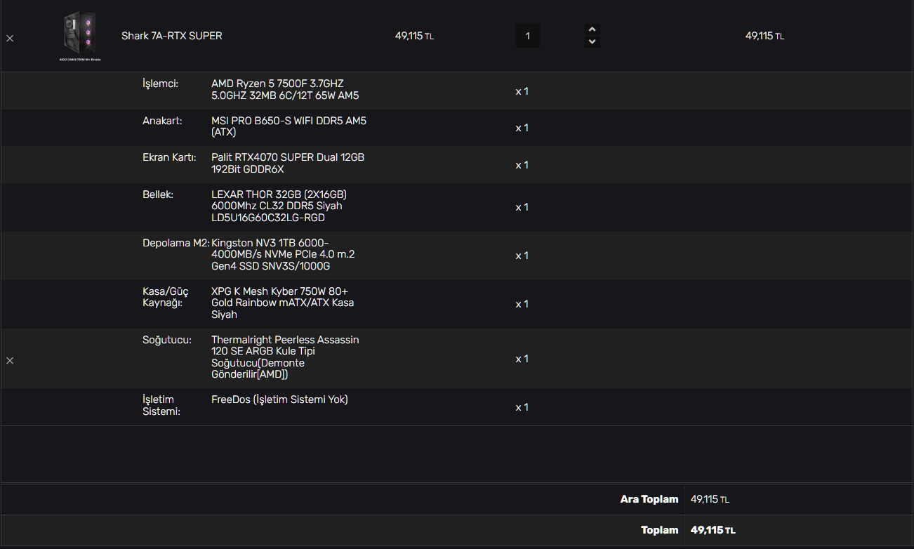Image resolution: width=914 pixels, height=549 pixels.
Task: Open the Shark 7A-RTX SUPER product thumbnail
Action: tap(79, 36)
